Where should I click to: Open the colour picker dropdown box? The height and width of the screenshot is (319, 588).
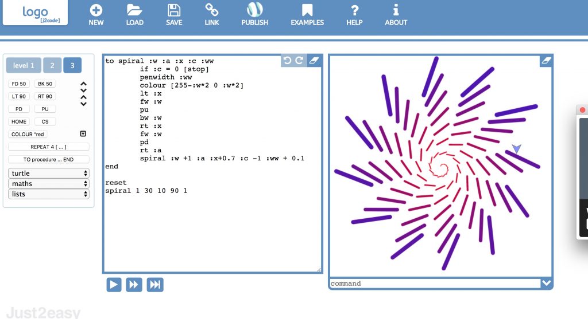83,134
